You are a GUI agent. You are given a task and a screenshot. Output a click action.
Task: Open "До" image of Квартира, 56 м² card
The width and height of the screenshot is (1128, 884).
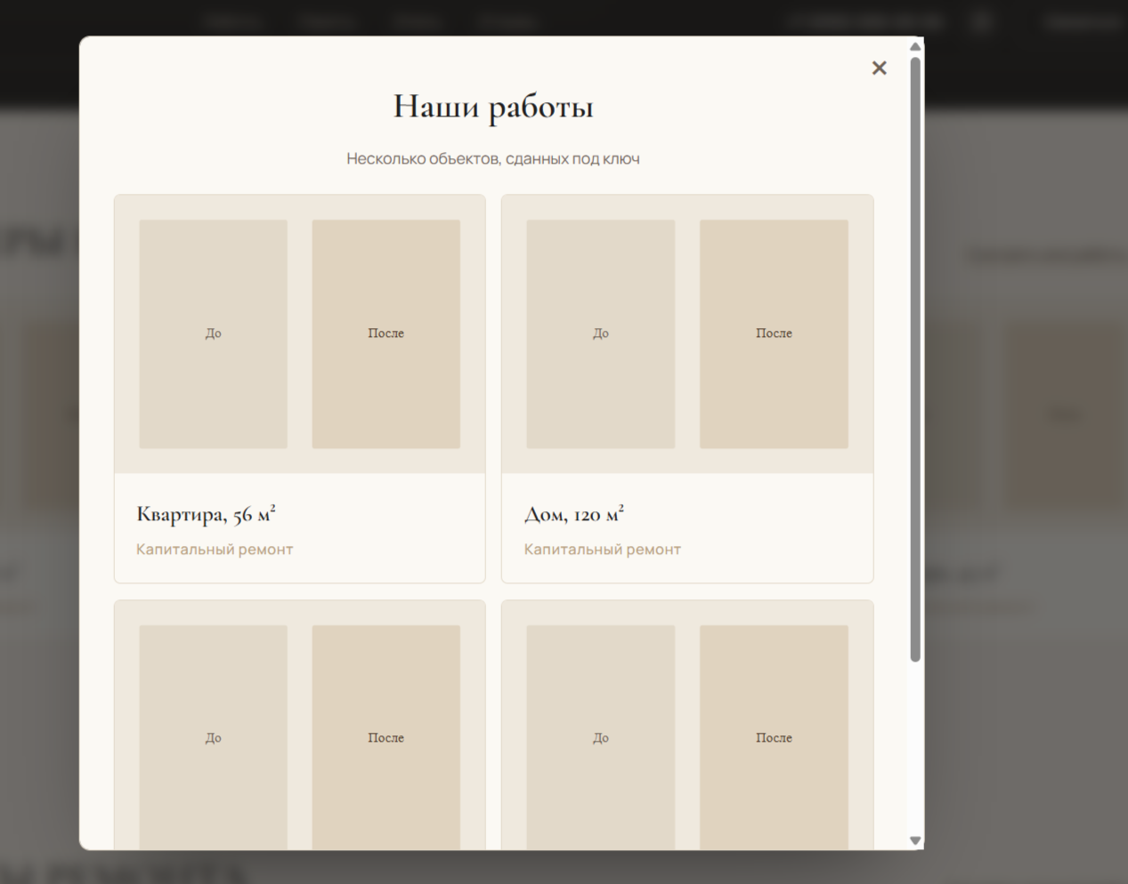coord(213,334)
